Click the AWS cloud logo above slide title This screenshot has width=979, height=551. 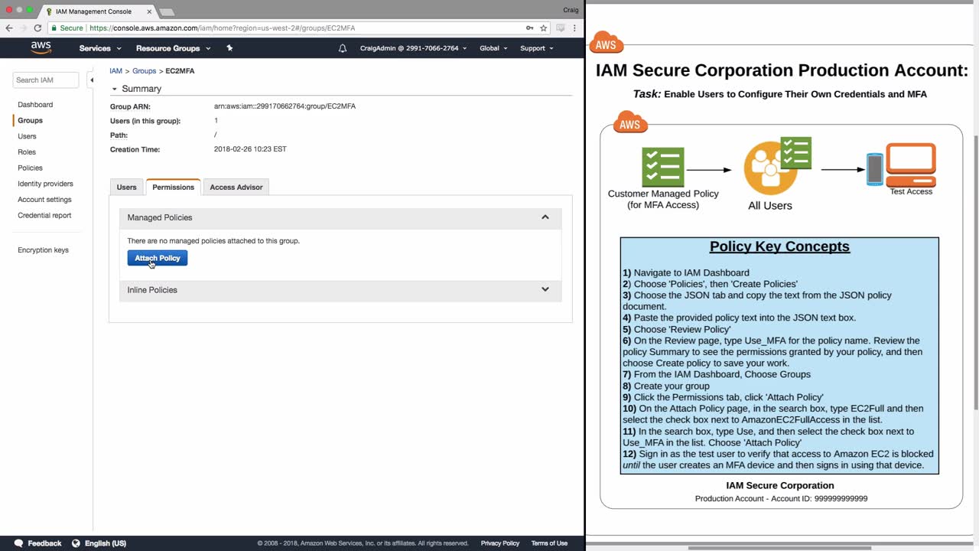point(606,43)
